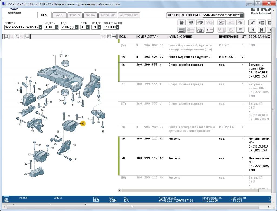Open the NORA tab
The height and width of the screenshot is (211, 277).
pos(90,15)
